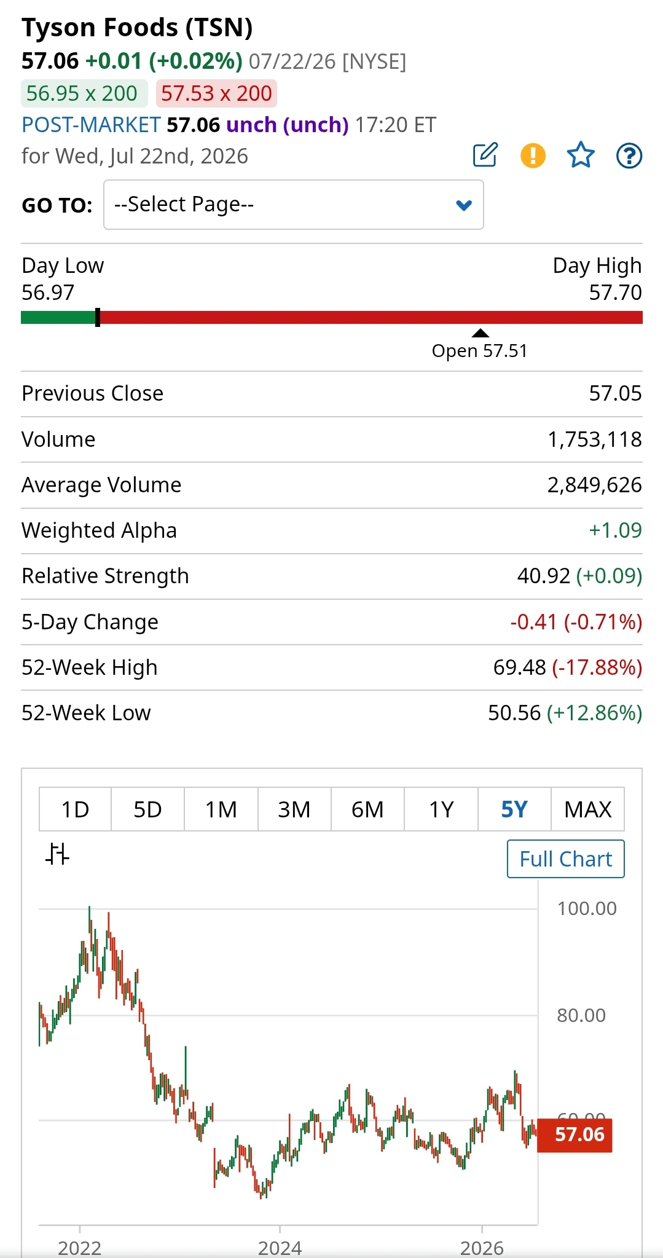The image size is (663, 1258).
Task: Tap the green bid 56.95 x 200 box
Action: [x=84, y=93]
